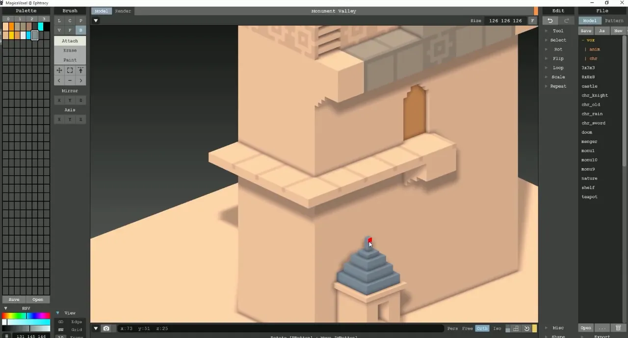Expand the Select section in Edit panel
Screen dimensions: 628x338
point(558,40)
